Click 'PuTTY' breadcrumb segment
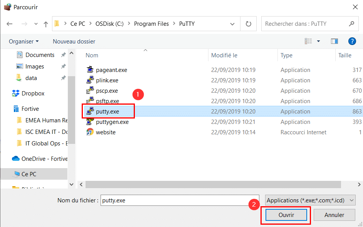Viewport: 363px width, 227px height. point(187,24)
